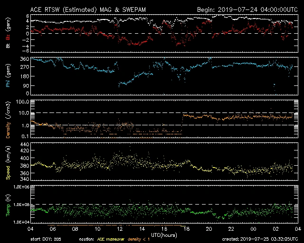The height and width of the screenshot is (243, 304).
Task: Click the '100.0' tick on Density axis
Action: point(22,102)
